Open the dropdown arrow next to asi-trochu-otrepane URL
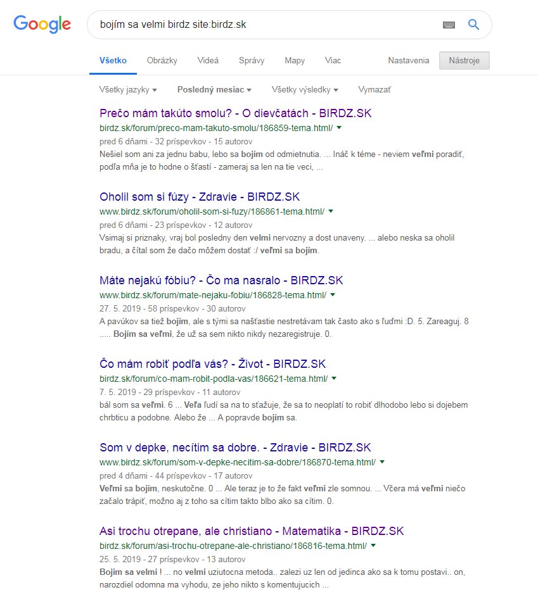This screenshot has height=604, width=538. [x=373, y=546]
